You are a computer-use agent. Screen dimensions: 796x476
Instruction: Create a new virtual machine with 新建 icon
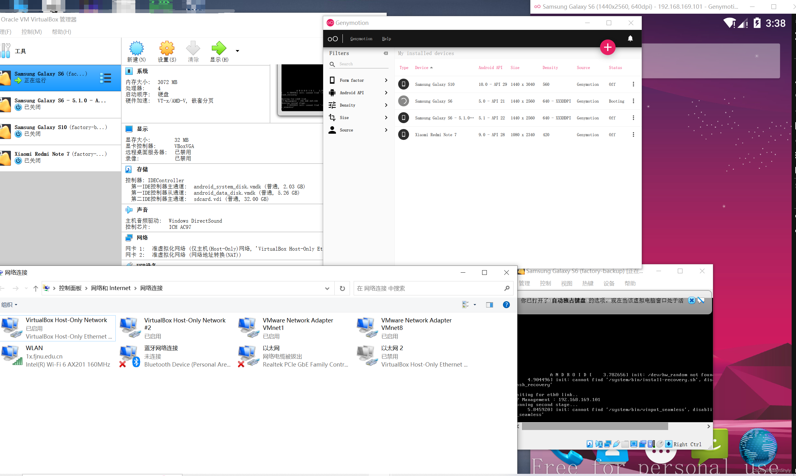(x=136, y=48)
